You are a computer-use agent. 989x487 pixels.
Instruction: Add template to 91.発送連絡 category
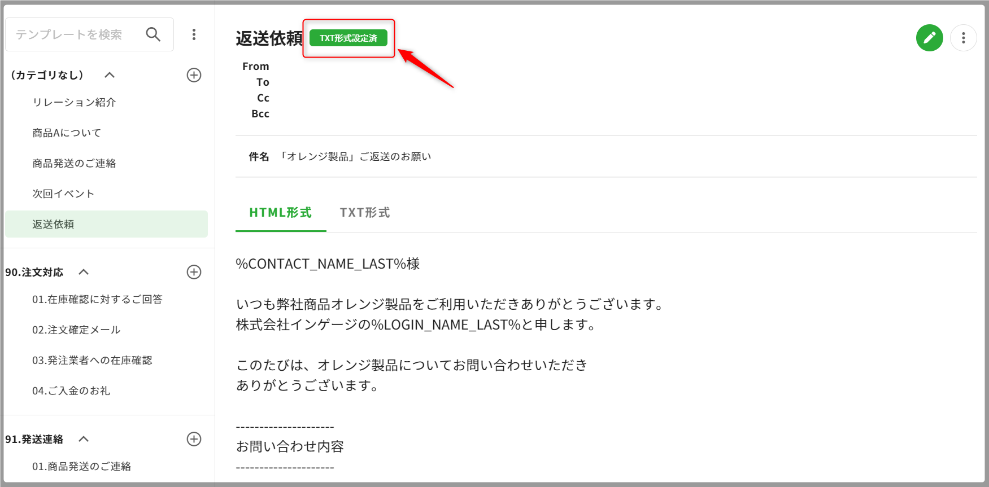tap(194, 439)
